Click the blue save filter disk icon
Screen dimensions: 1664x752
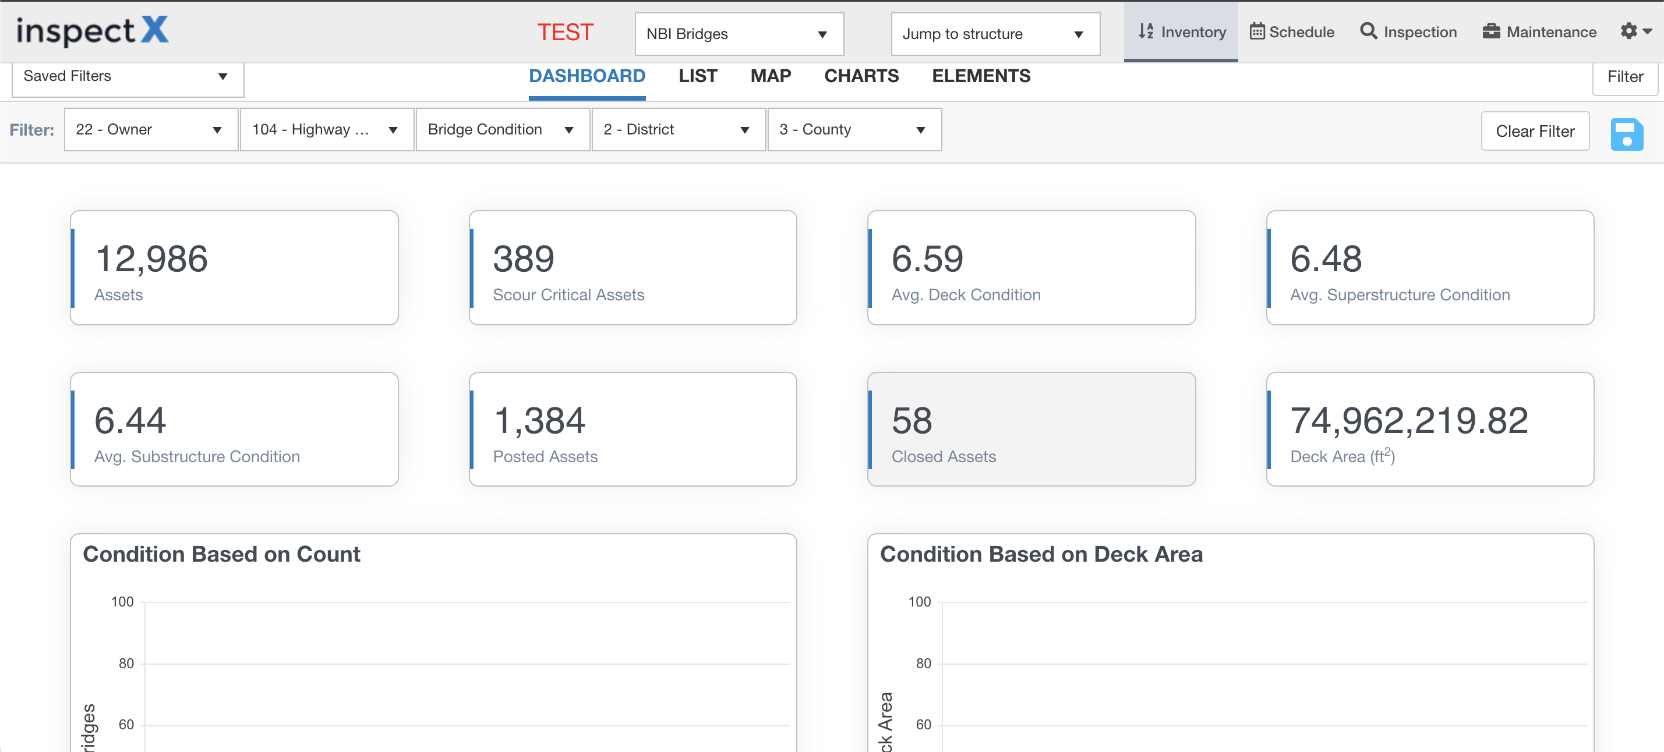[1626, 134]
